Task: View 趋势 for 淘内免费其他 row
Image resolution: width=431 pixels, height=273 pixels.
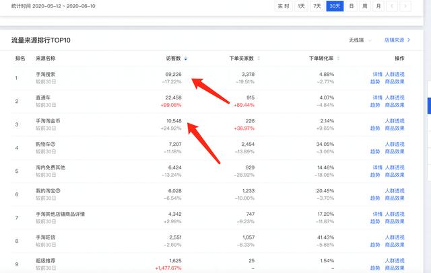Action: (375, 175)
